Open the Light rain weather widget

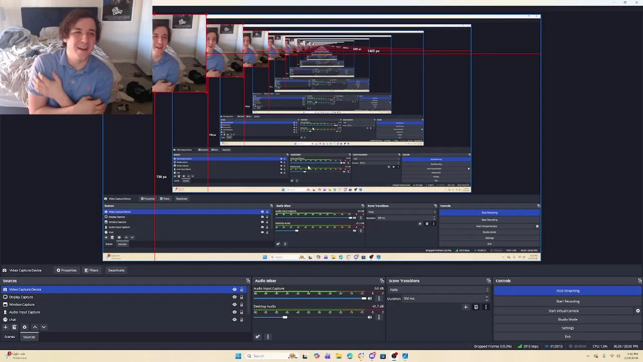(x=16, y=355)
